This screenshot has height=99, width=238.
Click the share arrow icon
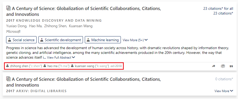[x=214, y=66]
